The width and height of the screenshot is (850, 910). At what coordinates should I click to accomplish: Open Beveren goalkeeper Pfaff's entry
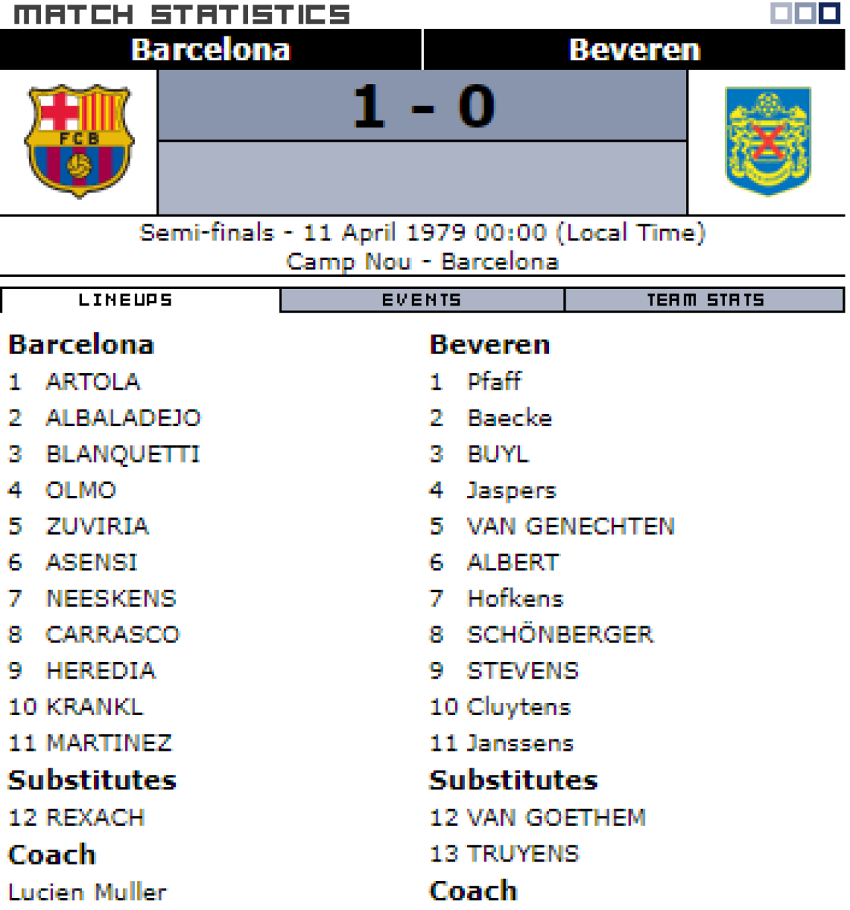494,381
